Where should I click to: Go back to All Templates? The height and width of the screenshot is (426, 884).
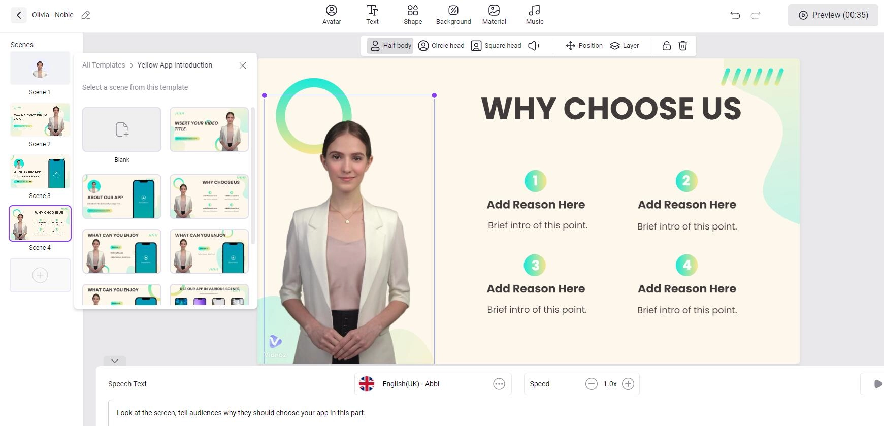104,65
